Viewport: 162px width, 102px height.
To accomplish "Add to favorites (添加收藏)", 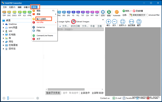I will [138, 11].
